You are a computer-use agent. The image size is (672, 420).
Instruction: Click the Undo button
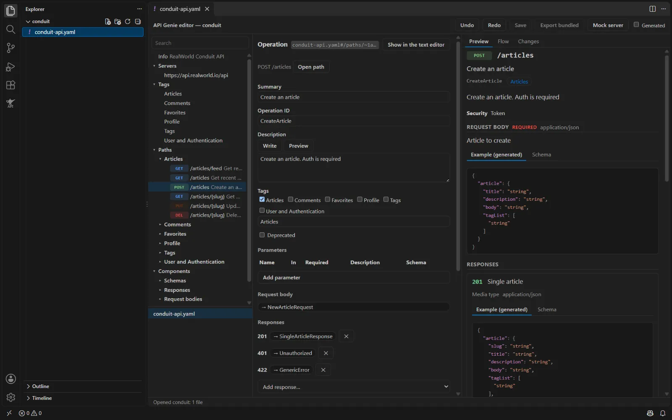pyautogui.click(x=467, y=25)
